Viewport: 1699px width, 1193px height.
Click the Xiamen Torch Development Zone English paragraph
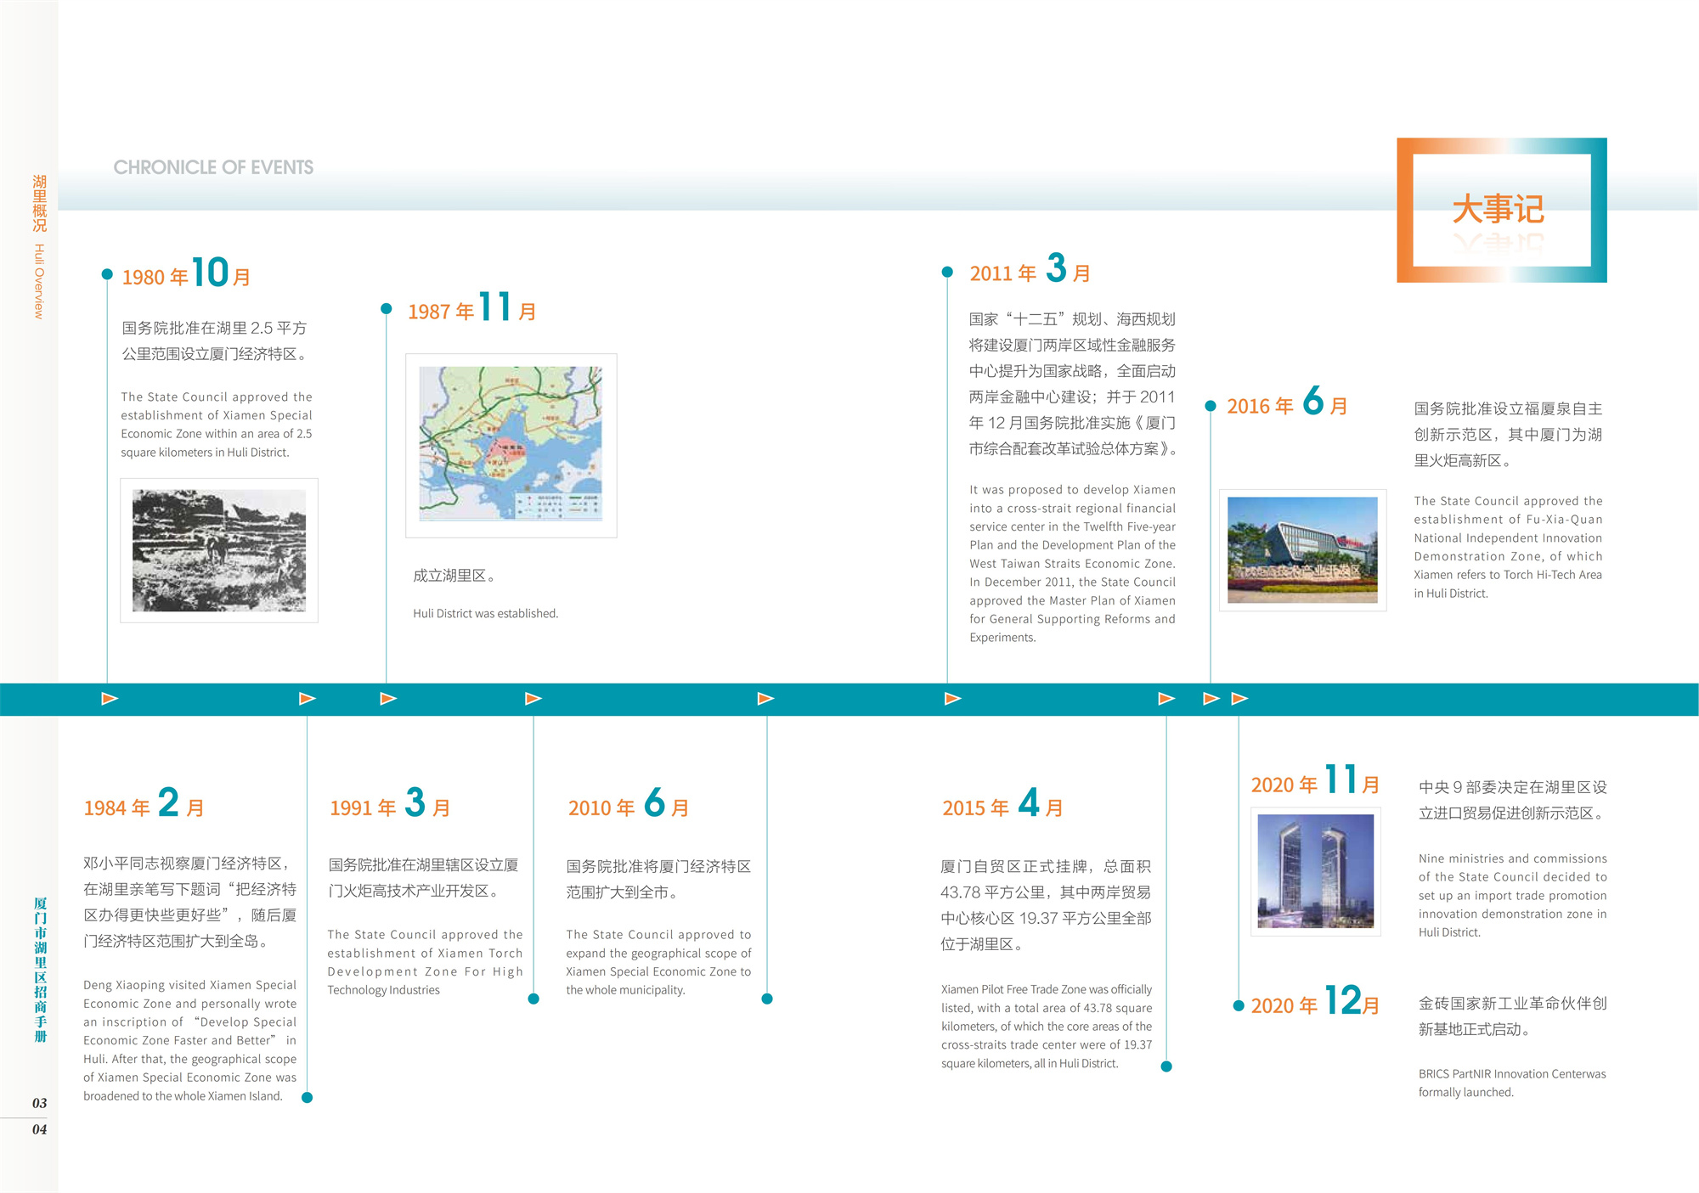click(x=425, y=962)
